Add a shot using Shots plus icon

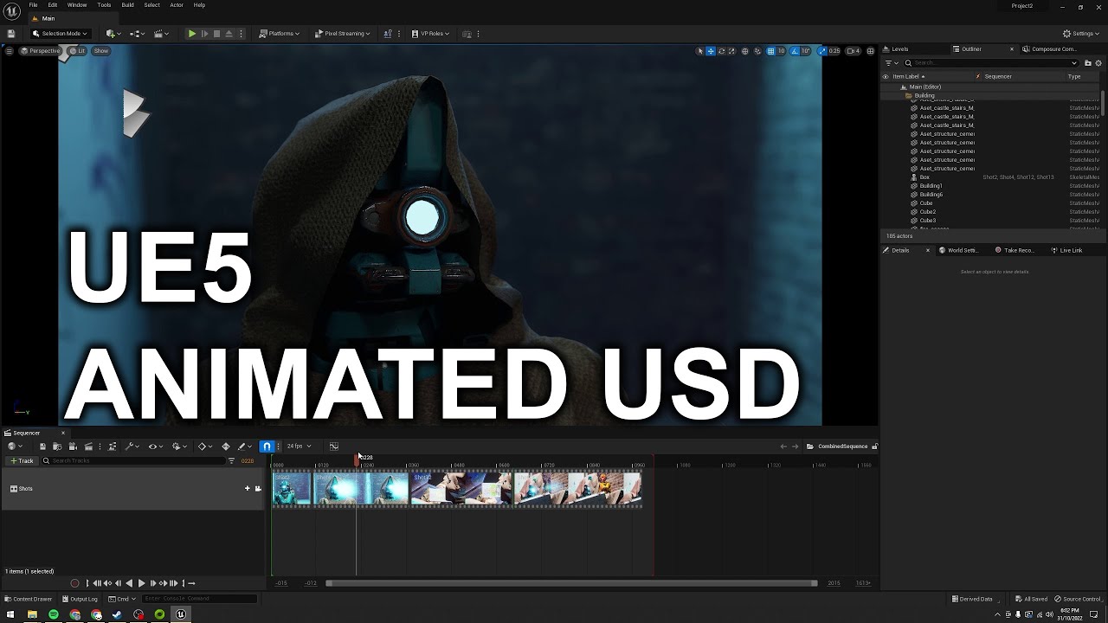click(x=247, y=488)
